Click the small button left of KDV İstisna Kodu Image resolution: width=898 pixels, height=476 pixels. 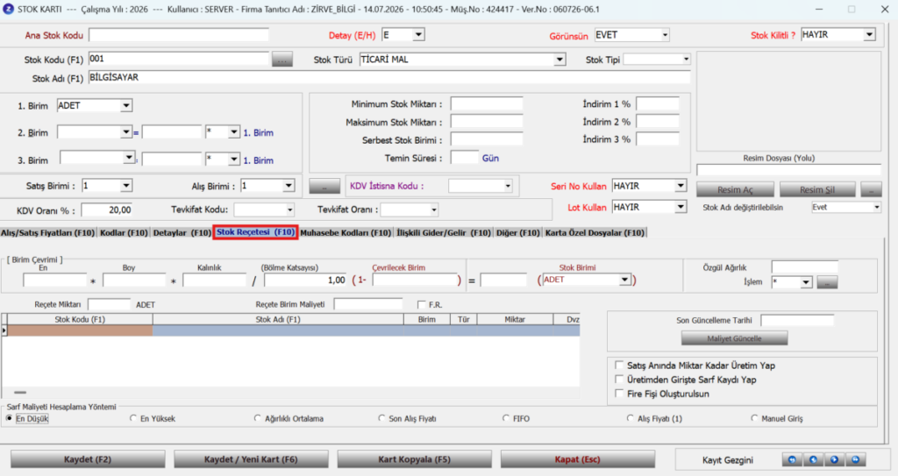point(324,187)
